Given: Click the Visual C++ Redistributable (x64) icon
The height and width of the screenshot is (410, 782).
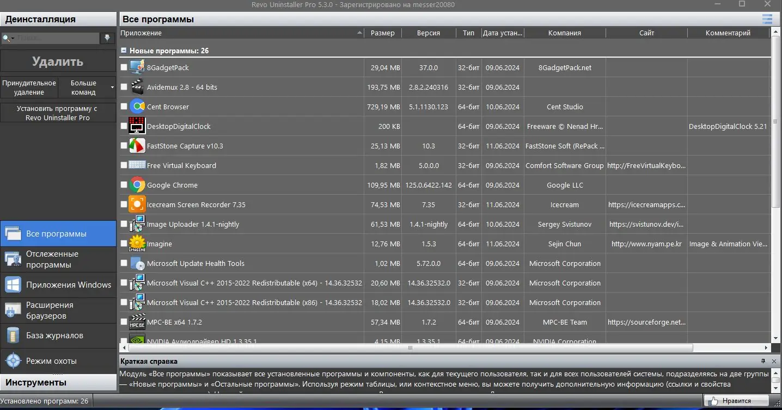Looking at the screenshot, I should click(x=137, y=283).
